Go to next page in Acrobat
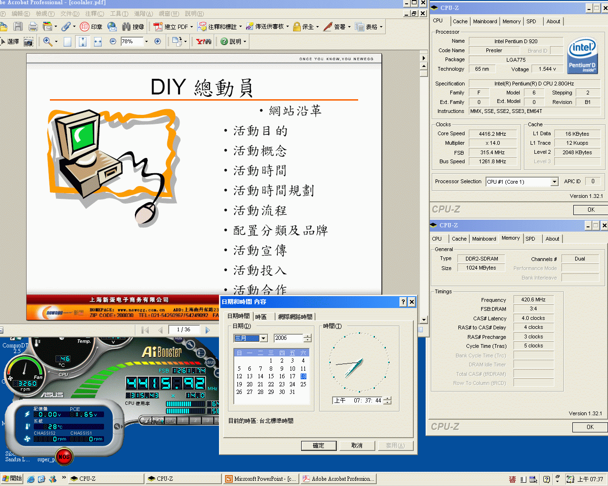This screenshot has width=608, height=486. (208, 330)
